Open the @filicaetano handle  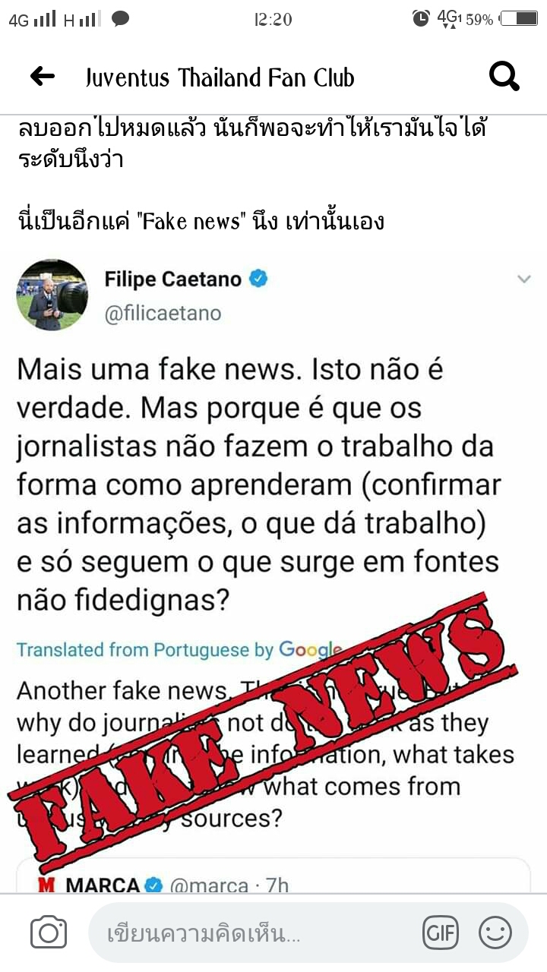[163, 314]
